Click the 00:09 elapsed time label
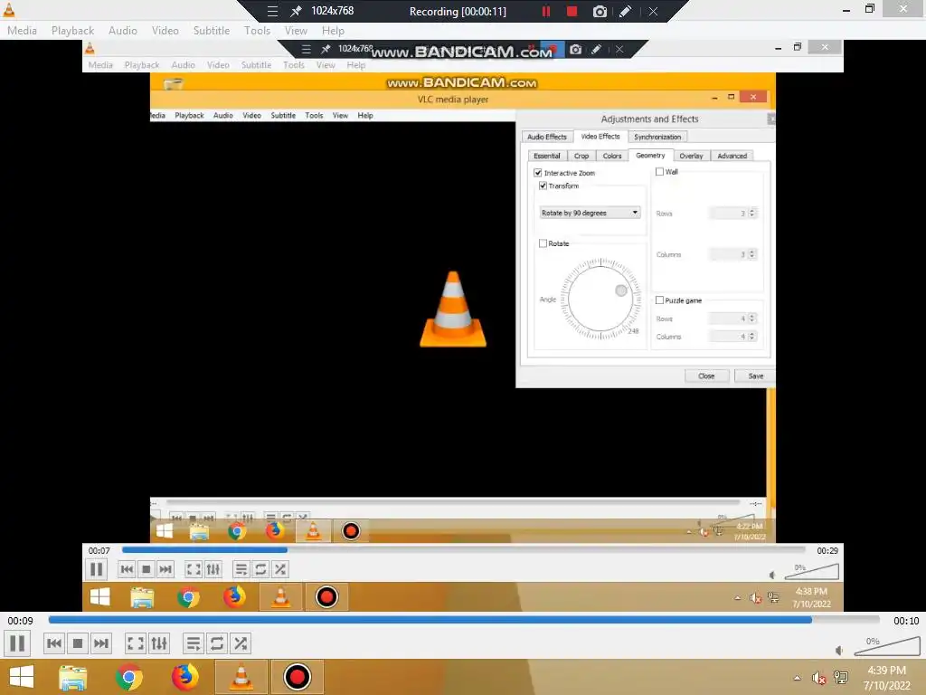Viewport: 926px width, 695px height. (20, 621)
